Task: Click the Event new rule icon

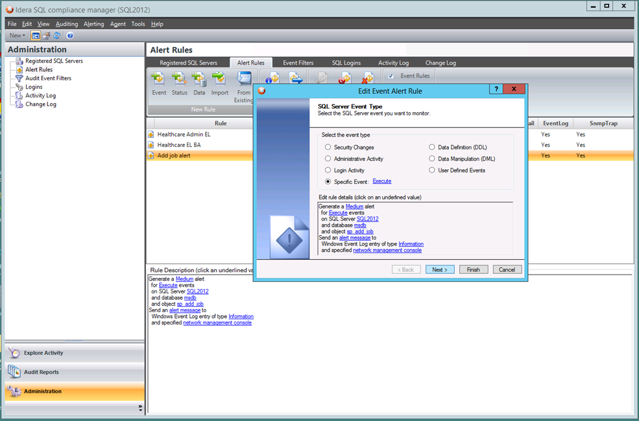Action: point(158,80)
